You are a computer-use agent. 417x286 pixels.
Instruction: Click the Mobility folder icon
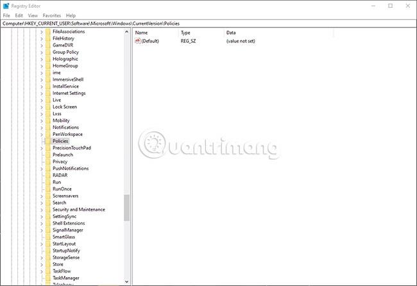48,121
